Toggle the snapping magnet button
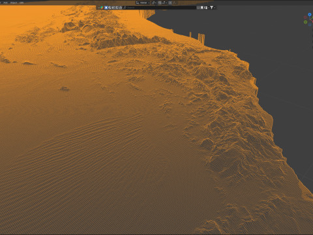 click(x=160, y=3)
